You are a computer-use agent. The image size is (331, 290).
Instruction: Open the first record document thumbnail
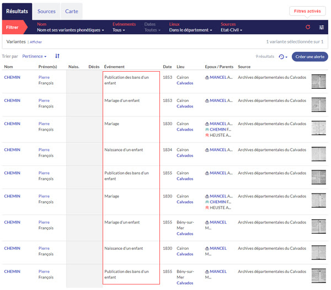[319, 81]
